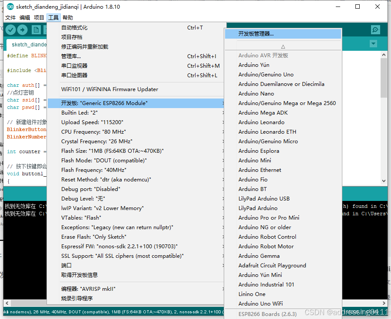The height and width of the screenshot is (319, 391).
Task: Click editor vertical scrollbar down arrow
Action: 384,181
